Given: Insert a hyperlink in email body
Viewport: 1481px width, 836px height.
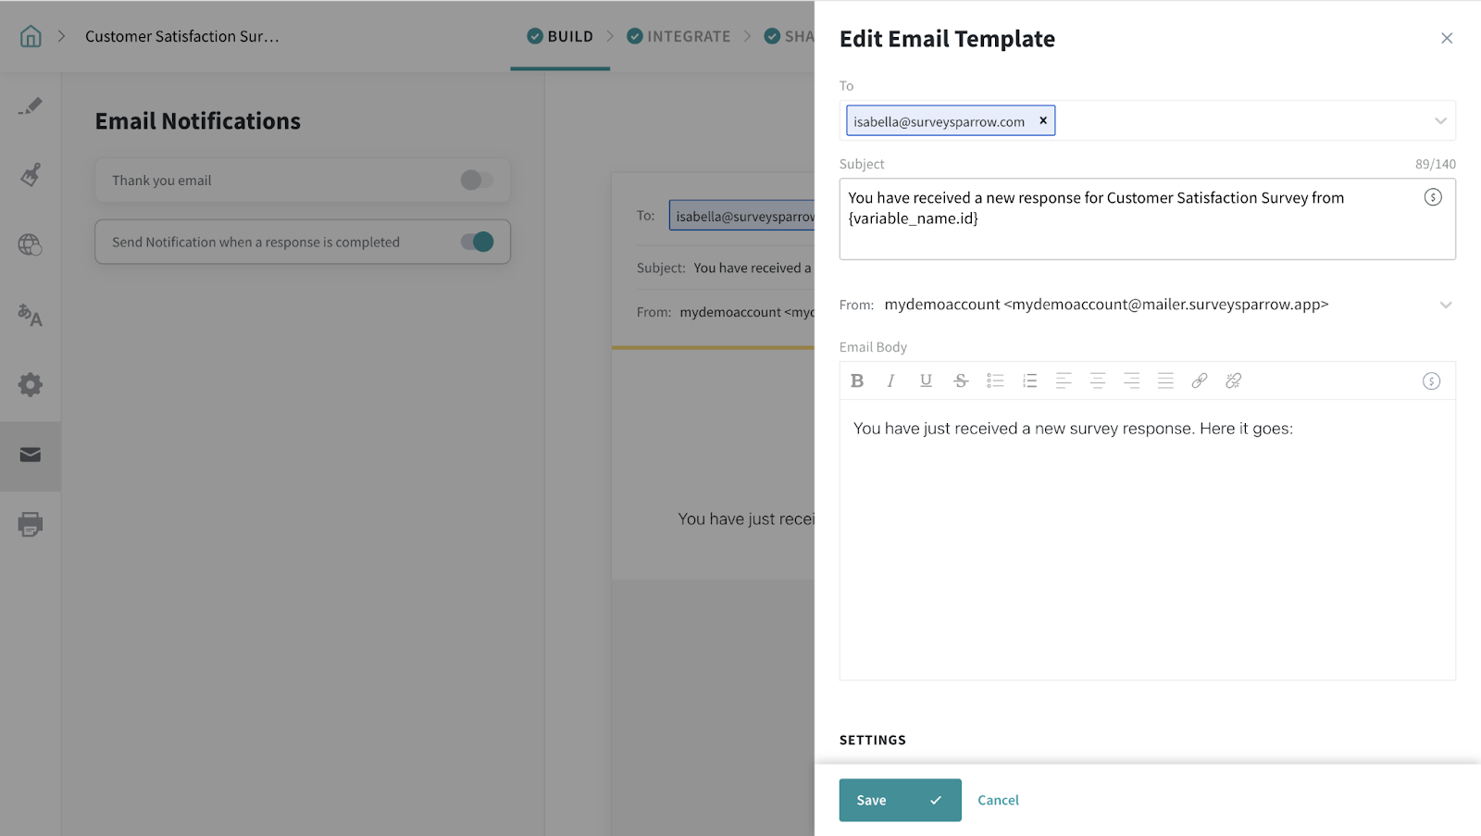Looking at the screenshot, I should pos(1200,381).
